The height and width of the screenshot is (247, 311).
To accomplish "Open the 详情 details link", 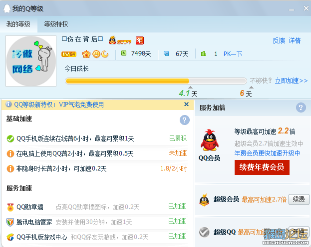I will click(x=295, y=40).
